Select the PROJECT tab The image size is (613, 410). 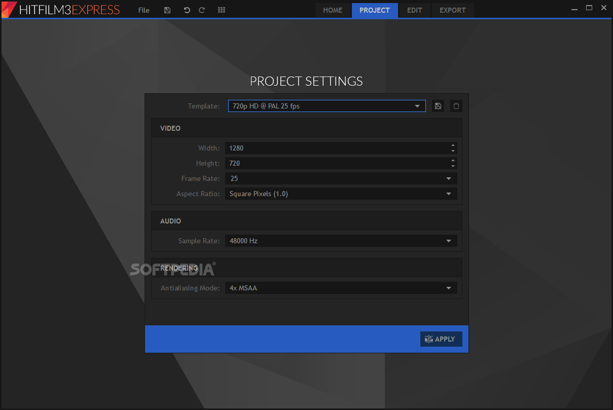pos(375,10)
